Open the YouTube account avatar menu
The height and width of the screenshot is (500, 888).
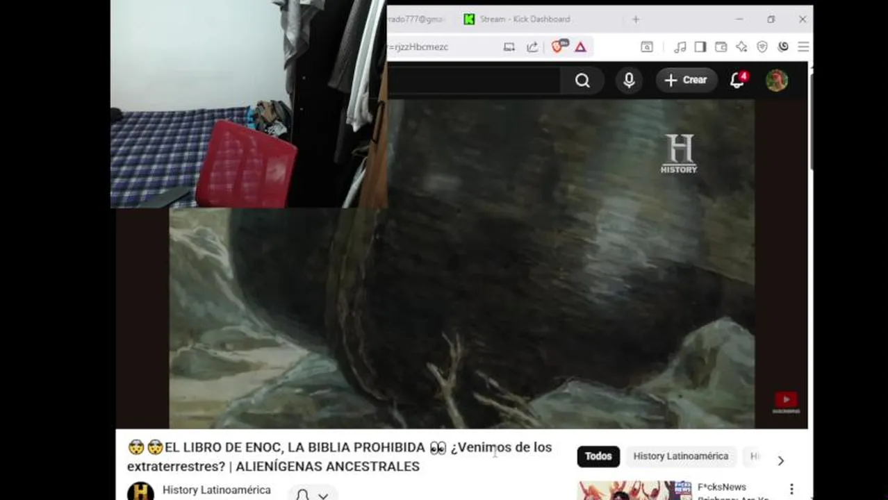pyautogui.click(x=777, y=81)
